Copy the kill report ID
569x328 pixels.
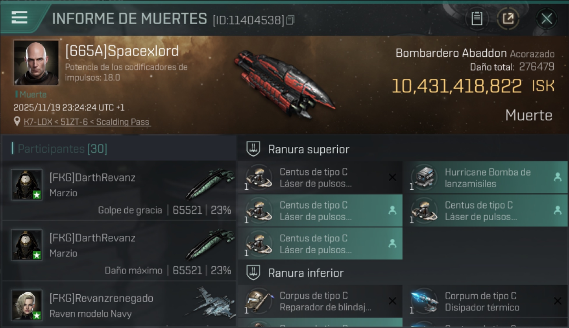point(290,20)
